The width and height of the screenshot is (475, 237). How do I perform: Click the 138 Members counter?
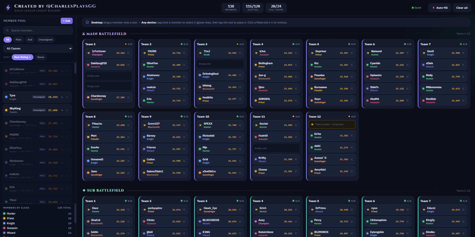231,8
